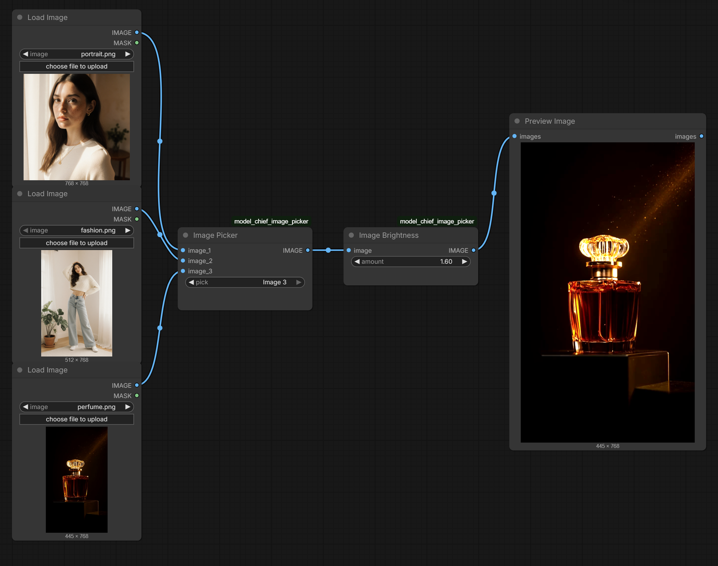The width and height of the screenshot is (718, 566).
Task: Click the perfume bottle preview in Preview Image node
Action: [x=608, y=292]
